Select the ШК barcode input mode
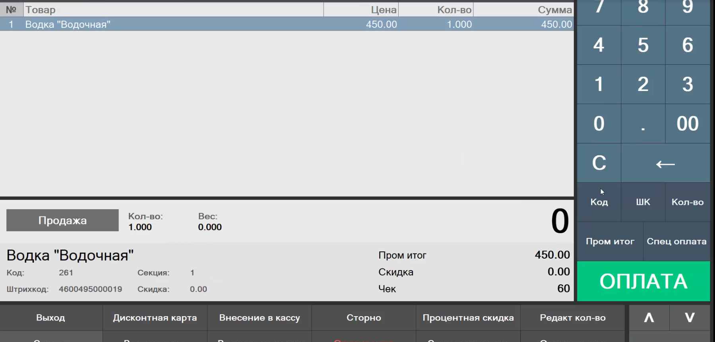The width and height of the screenshot is (715, 342). pyautogui.click(x=643, y=202)
